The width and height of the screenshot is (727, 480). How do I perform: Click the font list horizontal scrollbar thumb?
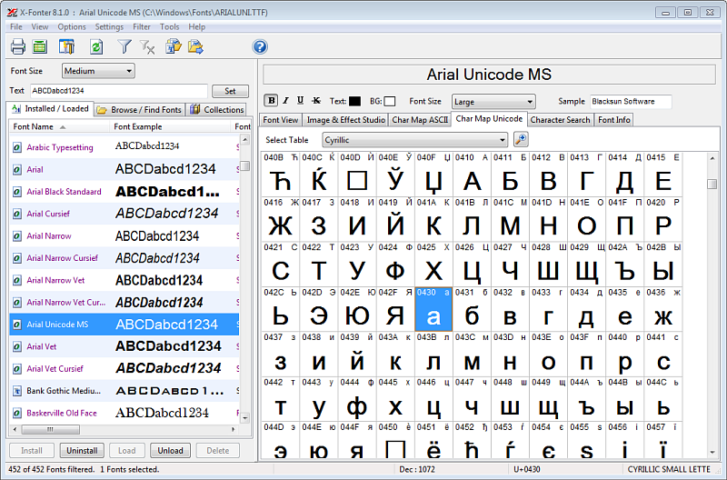click(50, 429)
